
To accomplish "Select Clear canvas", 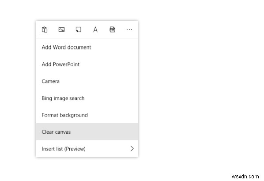I will point(87,132).
